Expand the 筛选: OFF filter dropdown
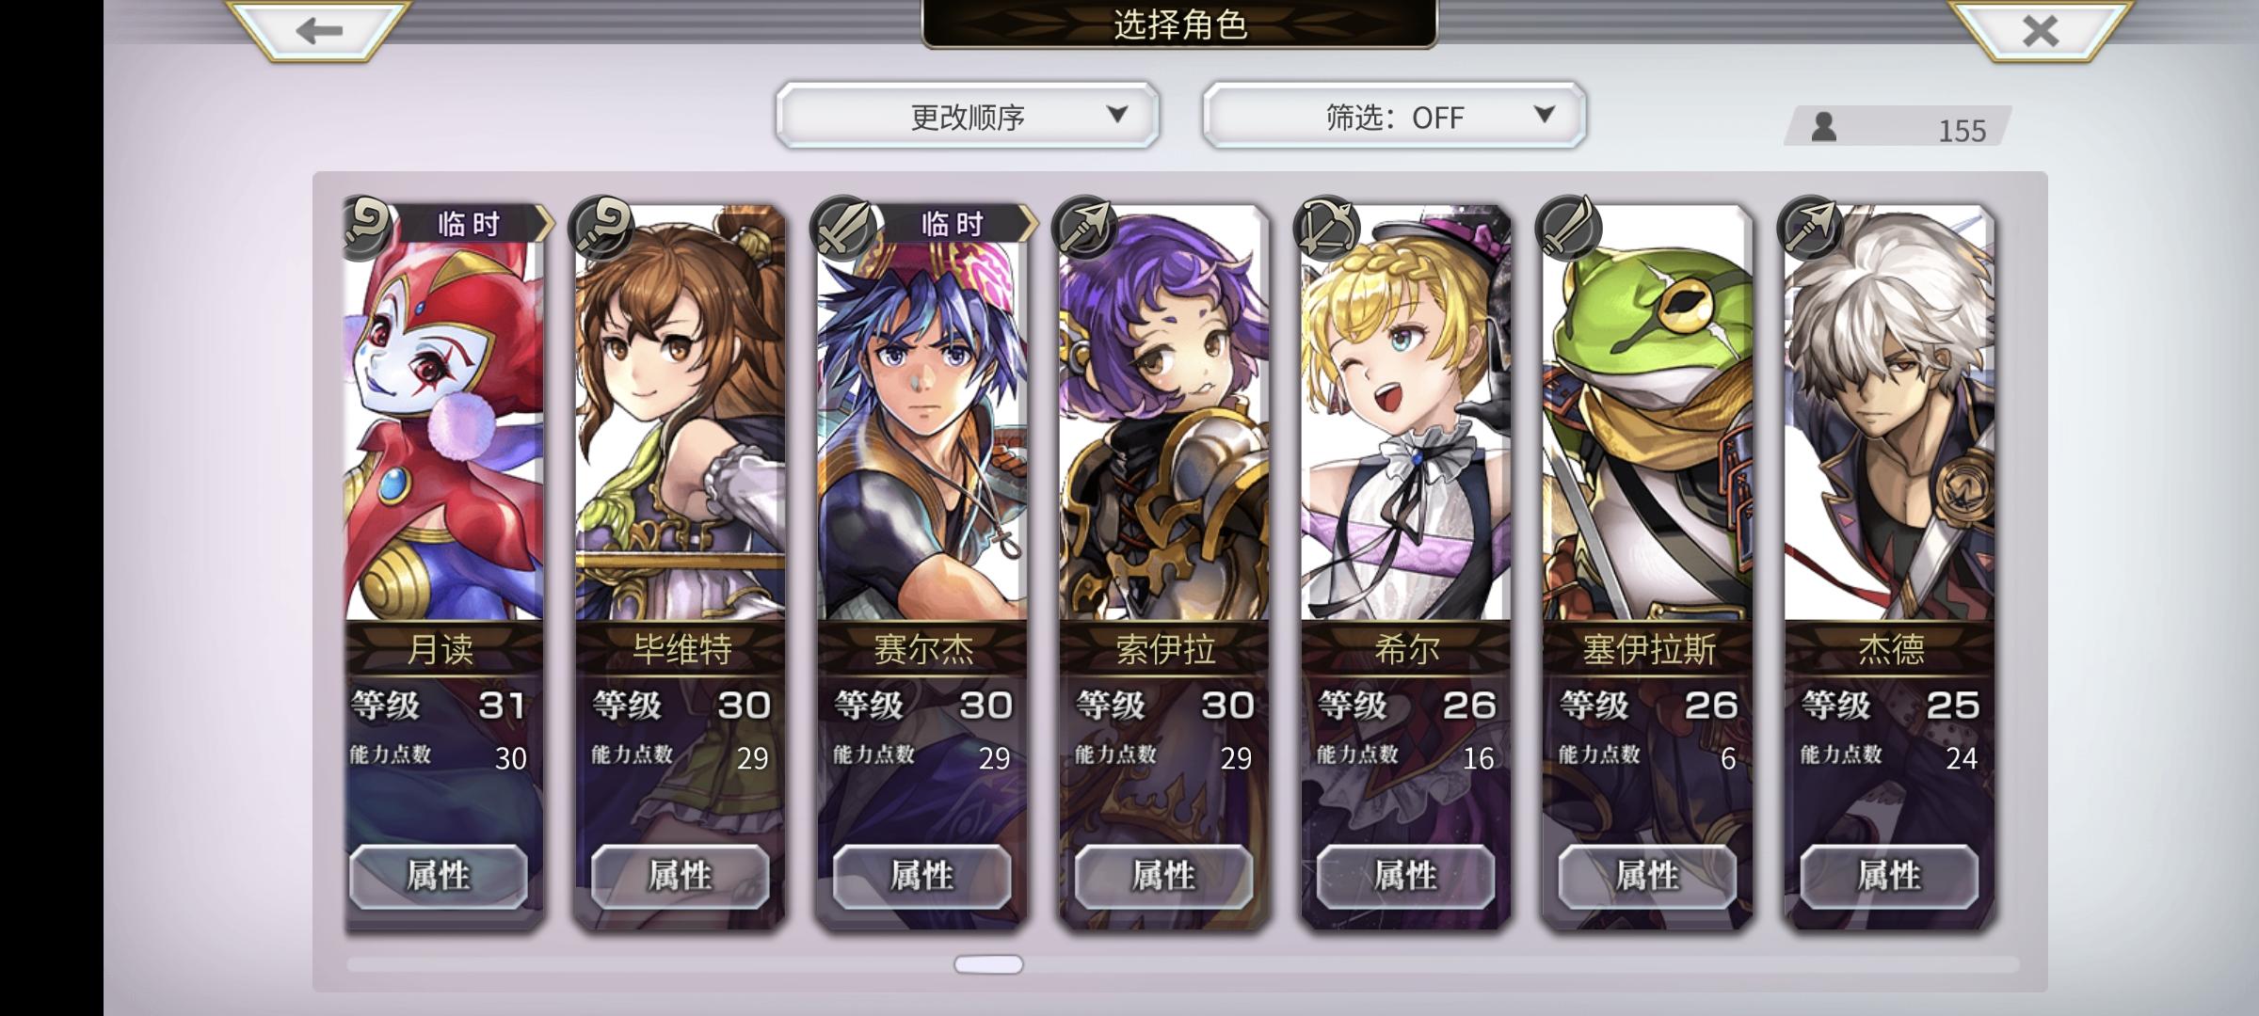Viewport: 2259px width, 1016px height. coord(1394,116)
